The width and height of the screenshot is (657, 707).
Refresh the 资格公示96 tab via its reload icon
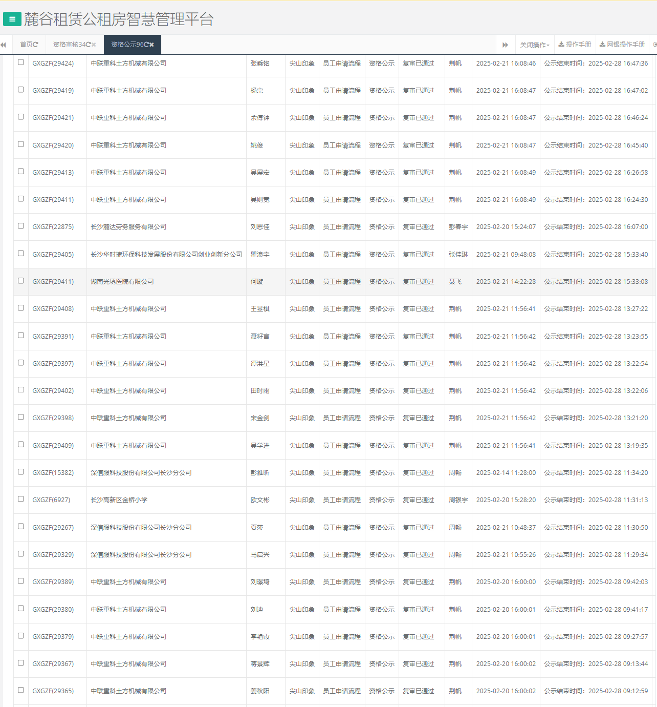click(x=146, y=45)
